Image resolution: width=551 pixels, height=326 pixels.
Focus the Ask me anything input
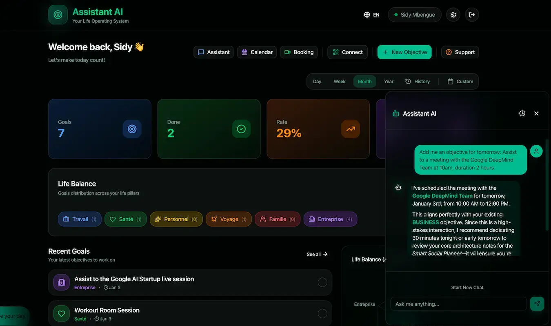pyautogui.click(x=458, y=304)
